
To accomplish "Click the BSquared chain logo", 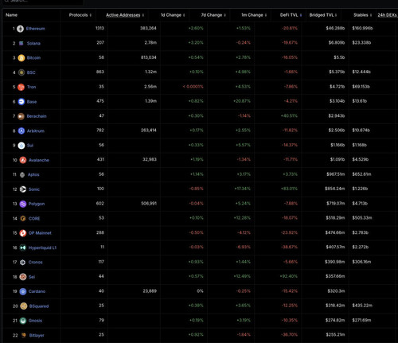I will (x=24, y=306).
